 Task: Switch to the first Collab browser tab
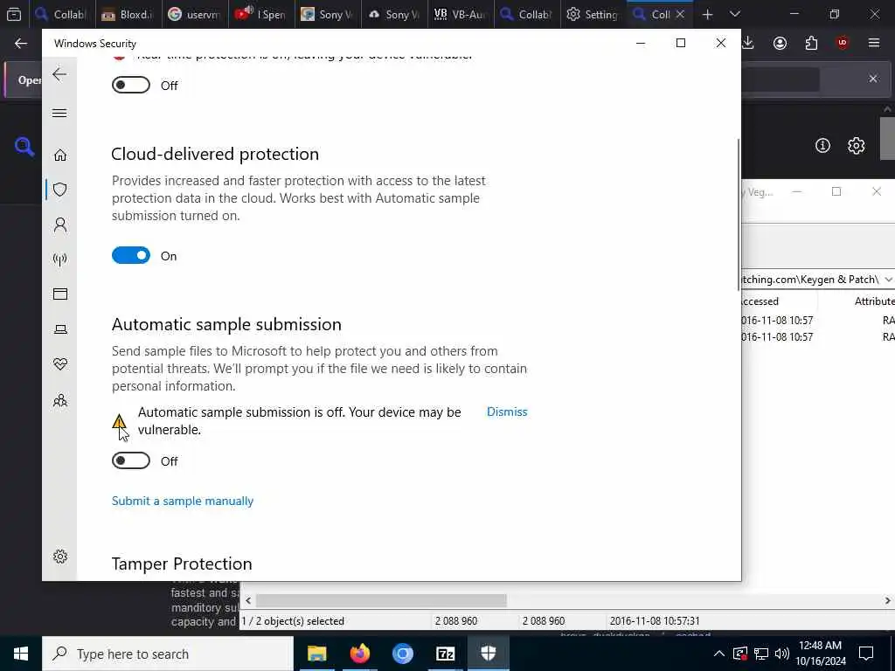point(61,14)
